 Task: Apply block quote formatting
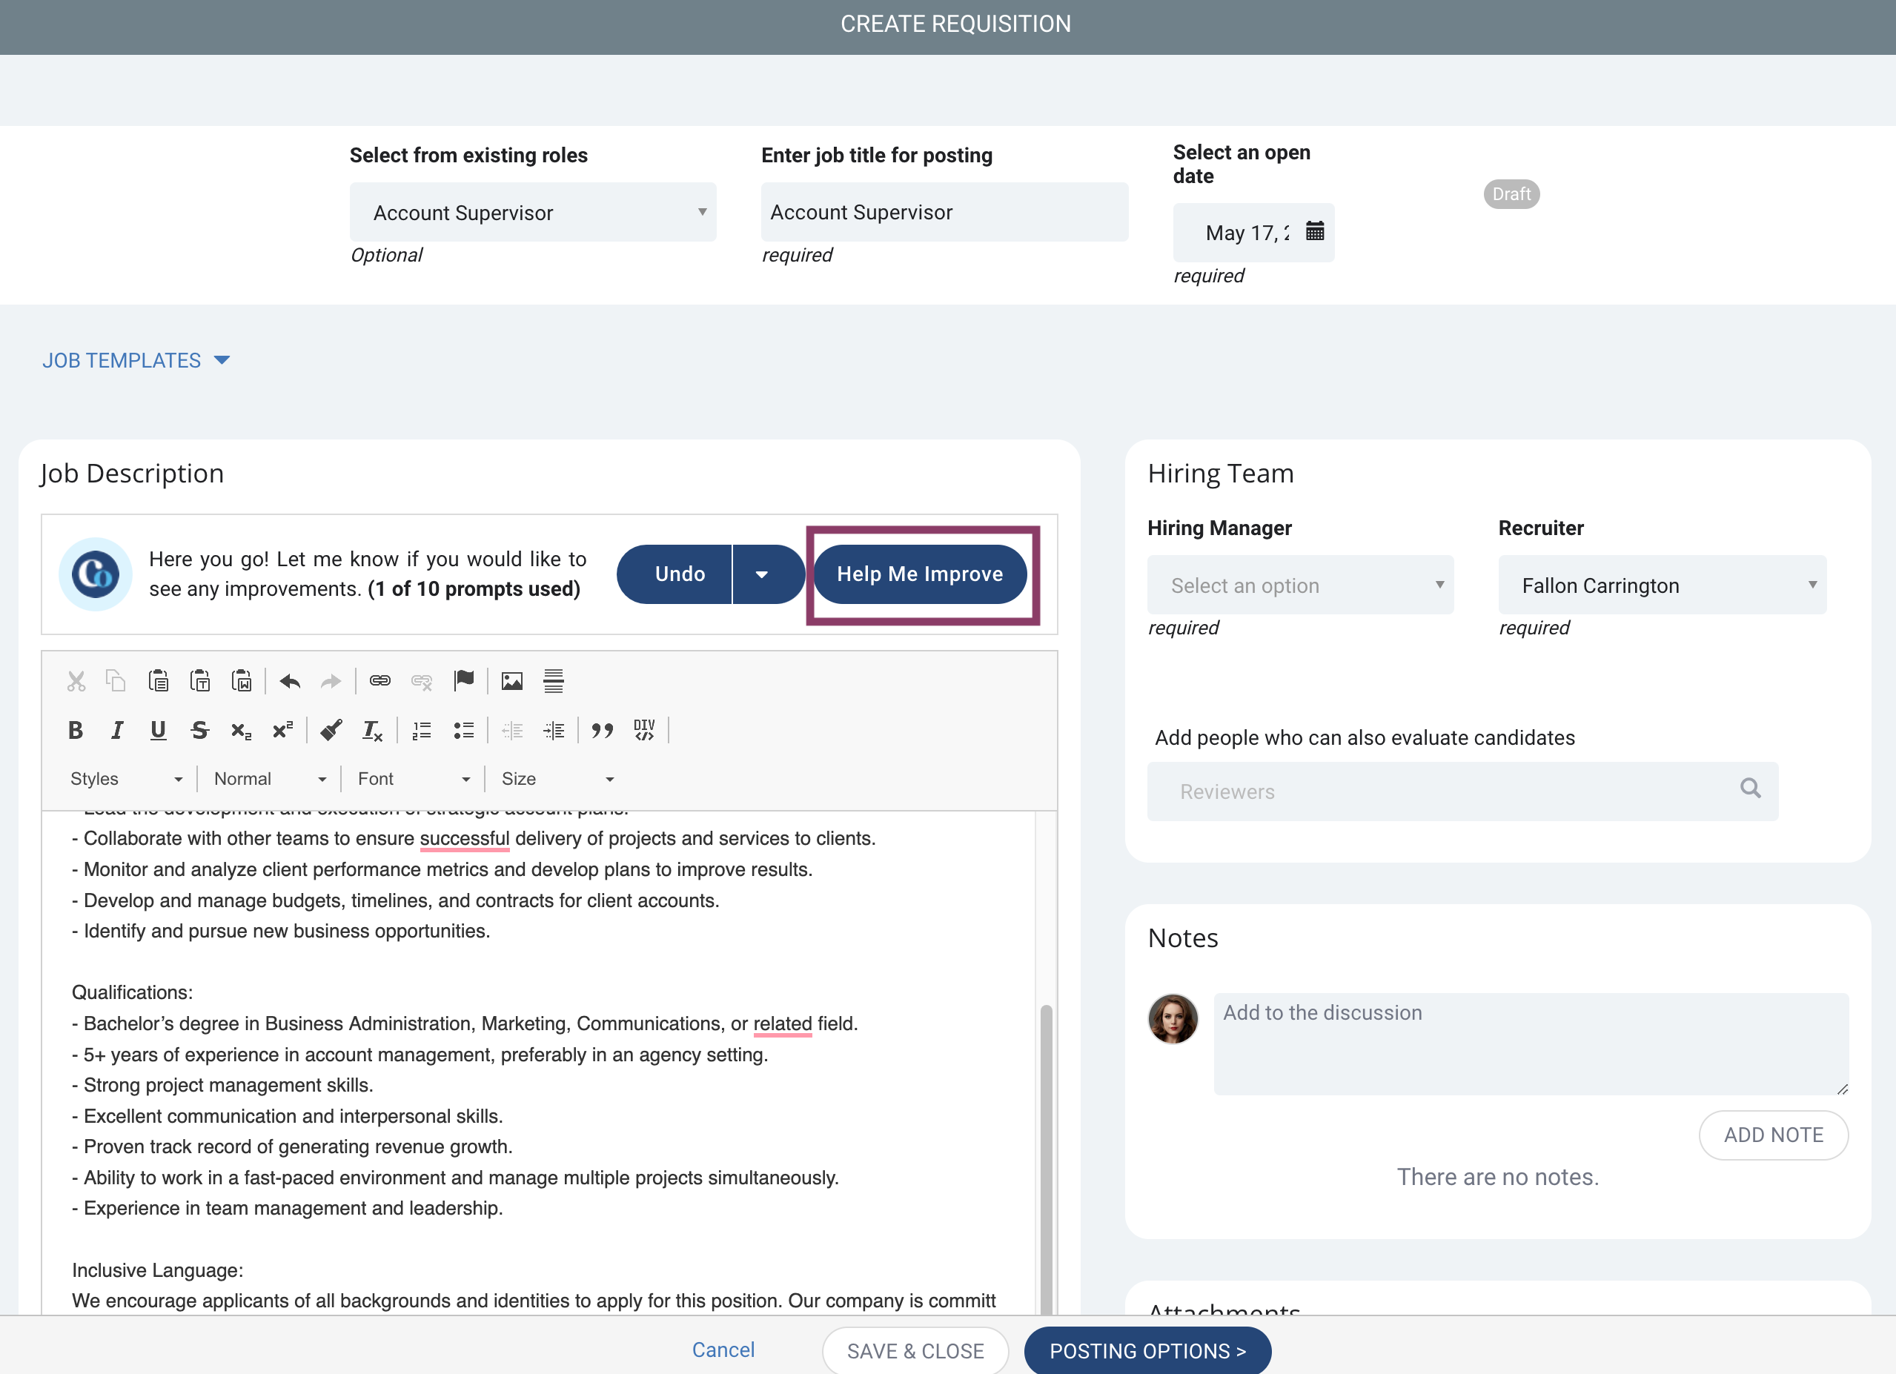[602, 731]
